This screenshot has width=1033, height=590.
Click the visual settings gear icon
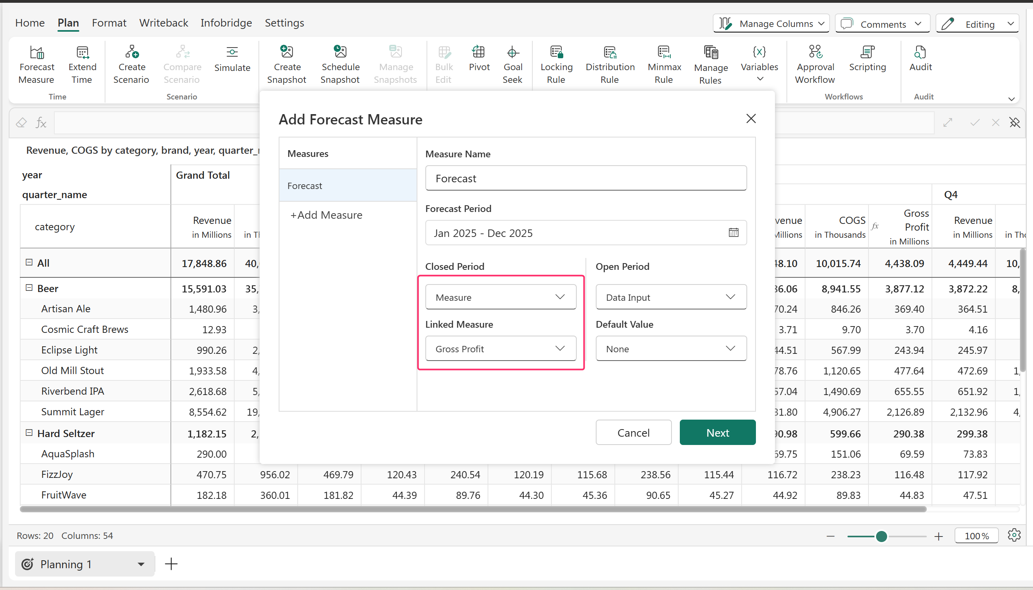1014,535
